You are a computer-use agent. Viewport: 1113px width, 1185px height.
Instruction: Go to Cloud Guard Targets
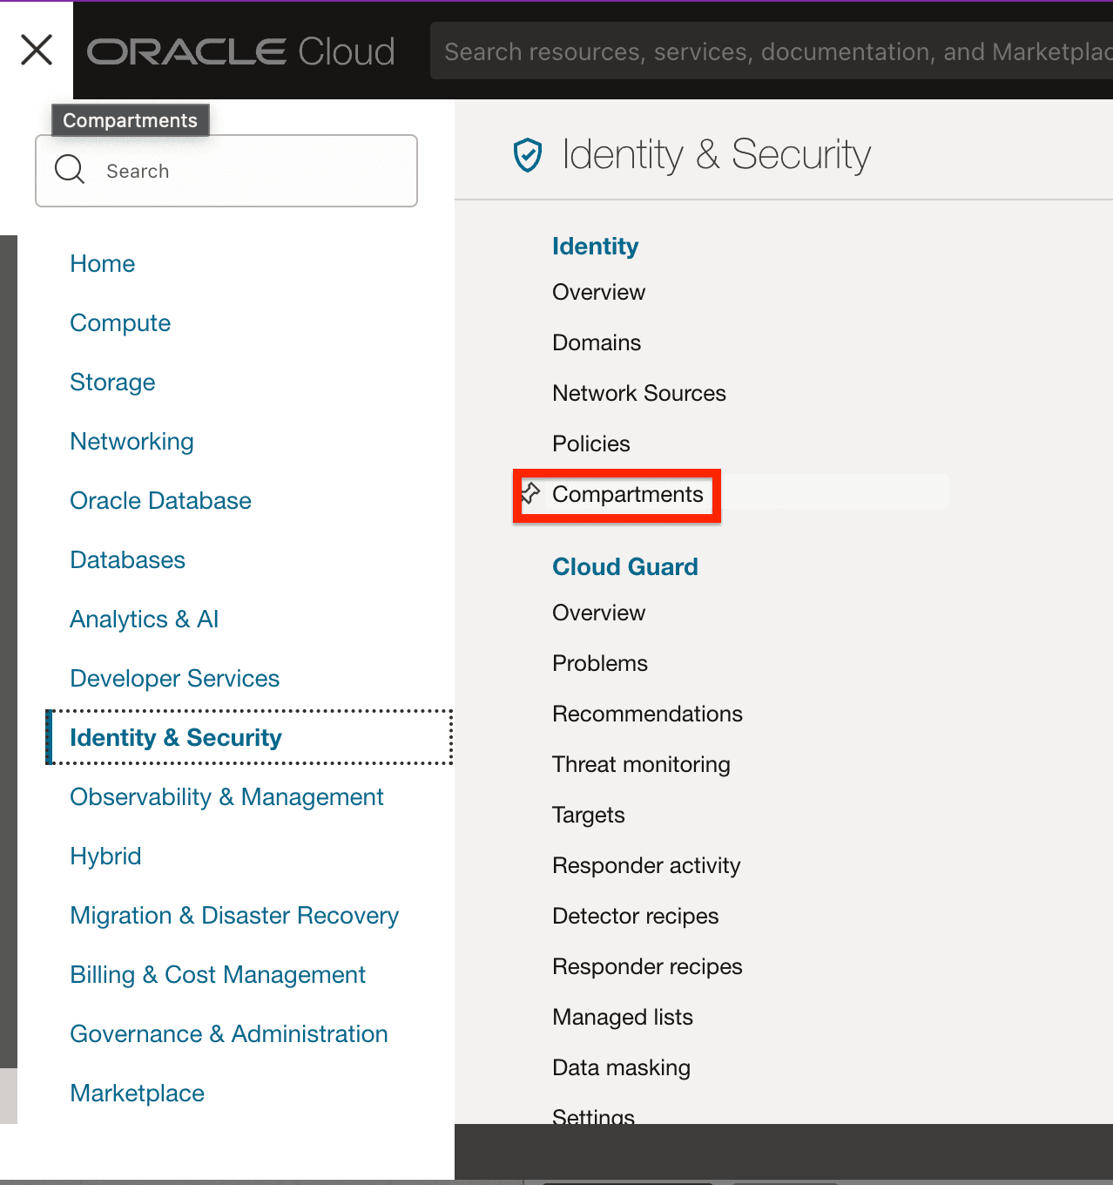[588, 816]
